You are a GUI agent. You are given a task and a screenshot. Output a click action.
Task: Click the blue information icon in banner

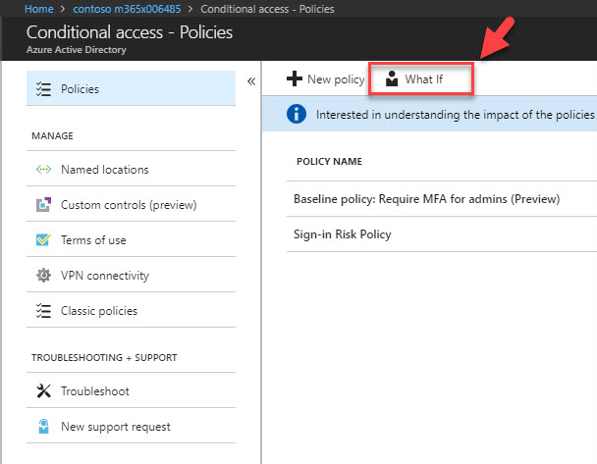click(297, 114)
